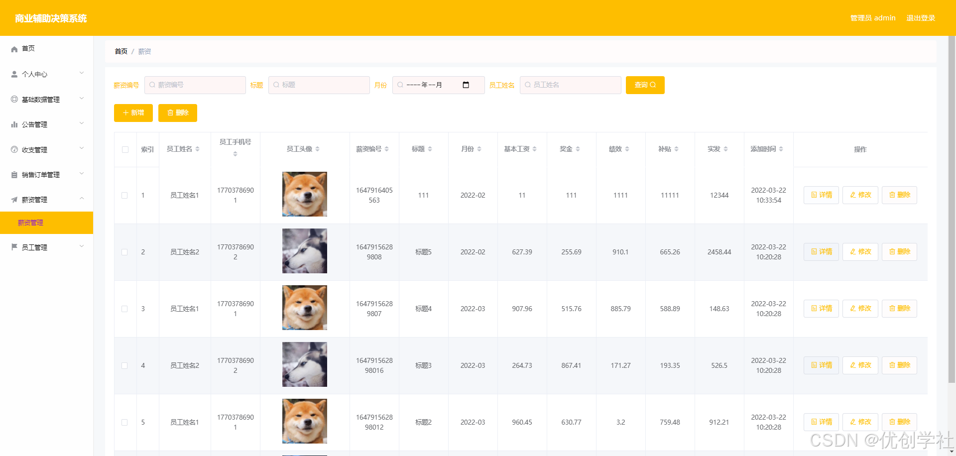Open the calendar picker icon in 月份 field
956x456 pixels.
coord(466,85)
